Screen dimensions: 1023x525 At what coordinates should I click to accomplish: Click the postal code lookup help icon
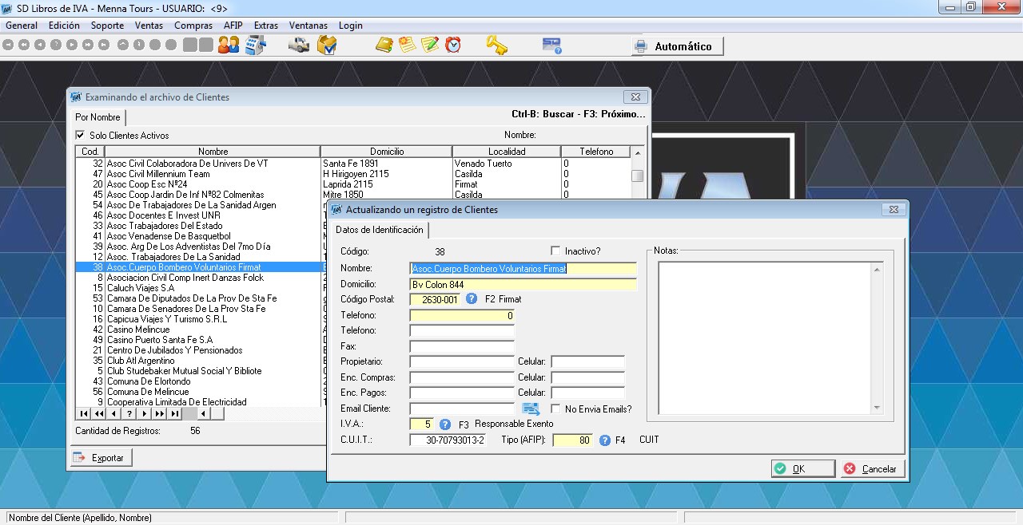pyautogui.click(x=472, y=299)
